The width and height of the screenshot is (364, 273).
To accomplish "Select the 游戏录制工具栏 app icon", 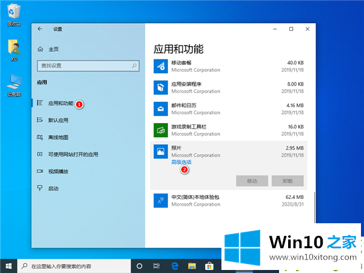I will 161,130.
